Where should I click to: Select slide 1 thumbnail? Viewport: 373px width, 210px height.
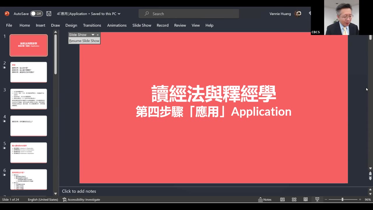point(29,45)
